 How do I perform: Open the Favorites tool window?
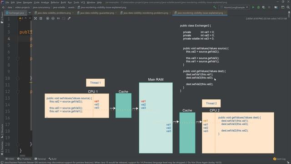2,148
